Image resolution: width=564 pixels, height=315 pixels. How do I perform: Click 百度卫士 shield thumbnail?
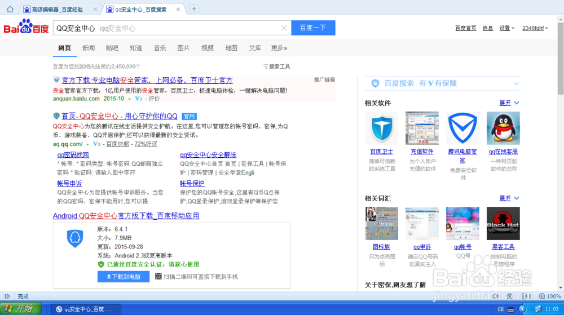pyautogui.click(x=381, y=128)
